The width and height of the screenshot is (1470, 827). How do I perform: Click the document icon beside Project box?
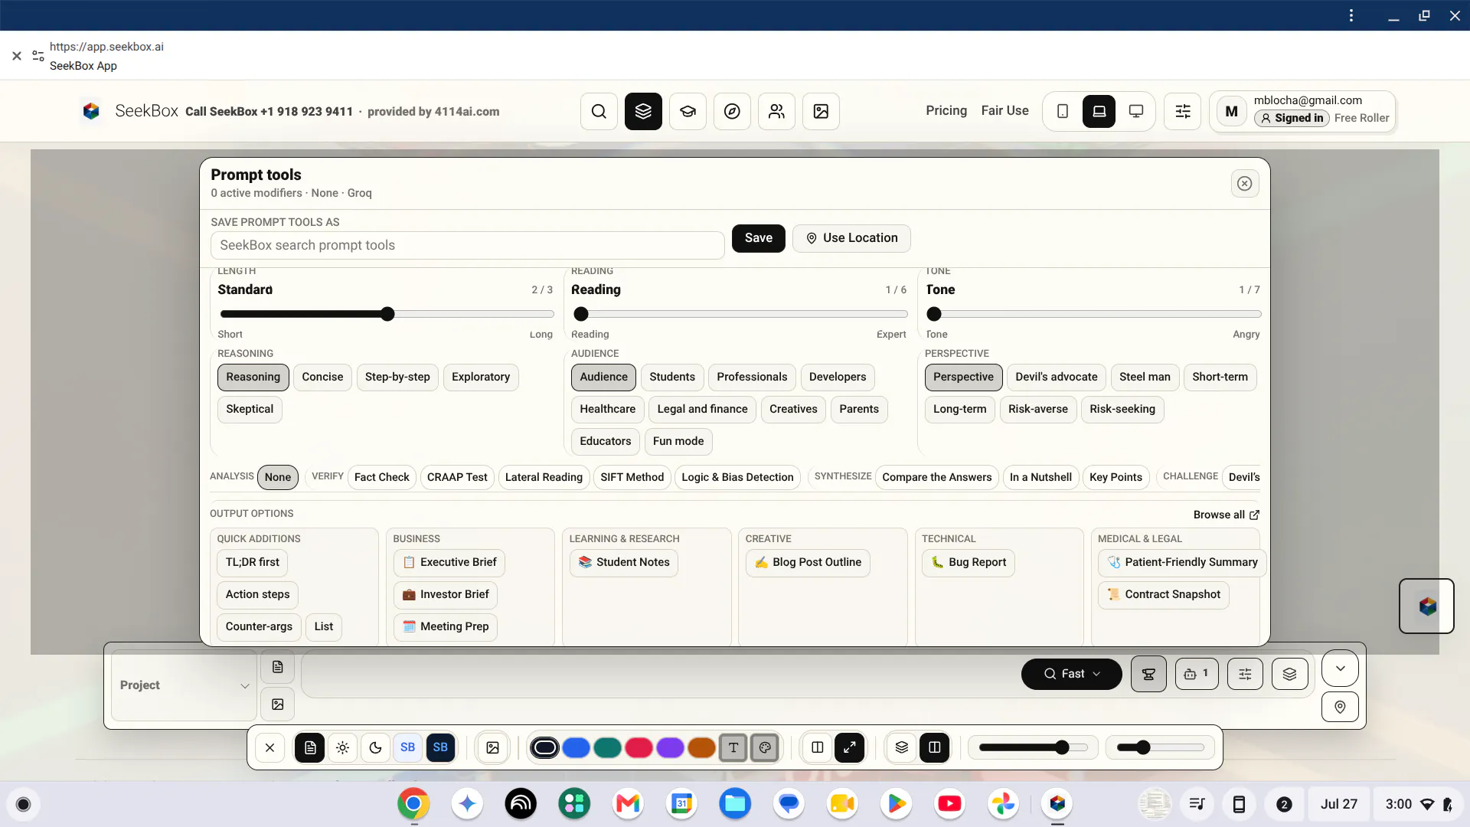click(277, 667)
